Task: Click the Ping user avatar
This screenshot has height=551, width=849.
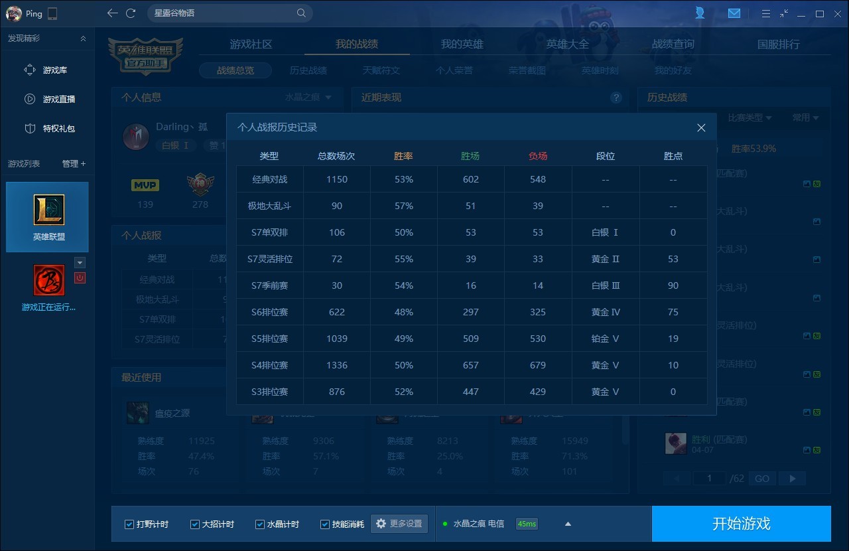Action: click(14, 13)
